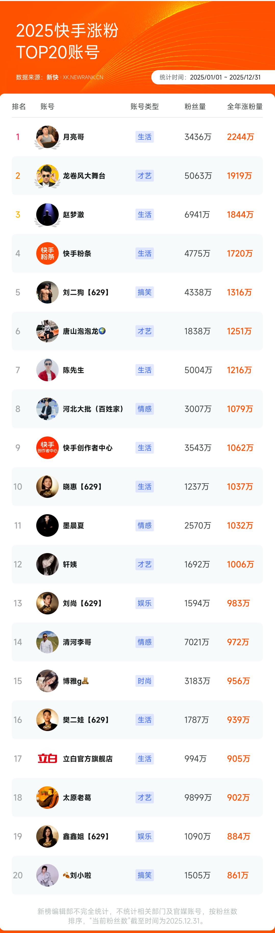Click the 快手粉条 orange logo avatar
The width and height of the screenshot is (275, 933).
(47, 253)
